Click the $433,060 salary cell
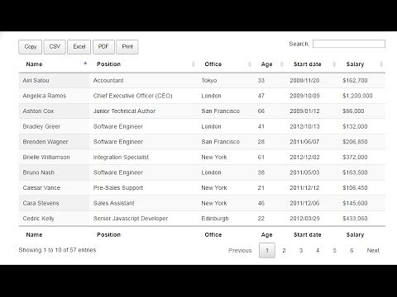 pyautogui.click(x=361, y=219)
